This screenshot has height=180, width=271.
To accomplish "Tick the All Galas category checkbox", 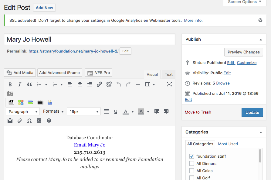I will [x=192, y=171].
